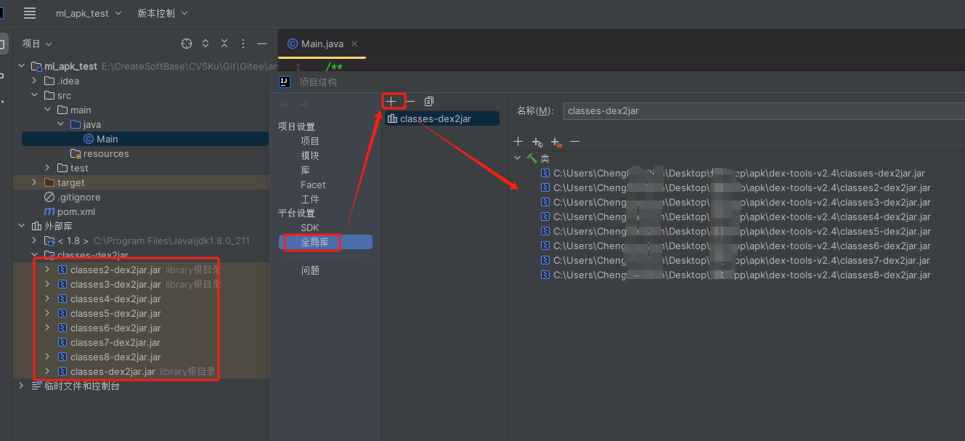The height and width of the screenshot is (441, 965).
Task: Click the 名称 name input field
Action: click(762, 110)
